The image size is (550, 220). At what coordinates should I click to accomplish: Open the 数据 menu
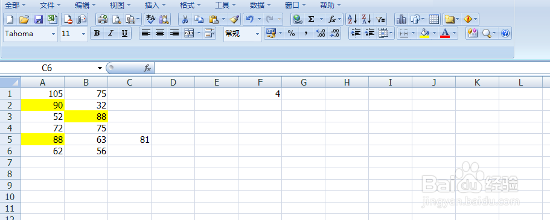260,5
